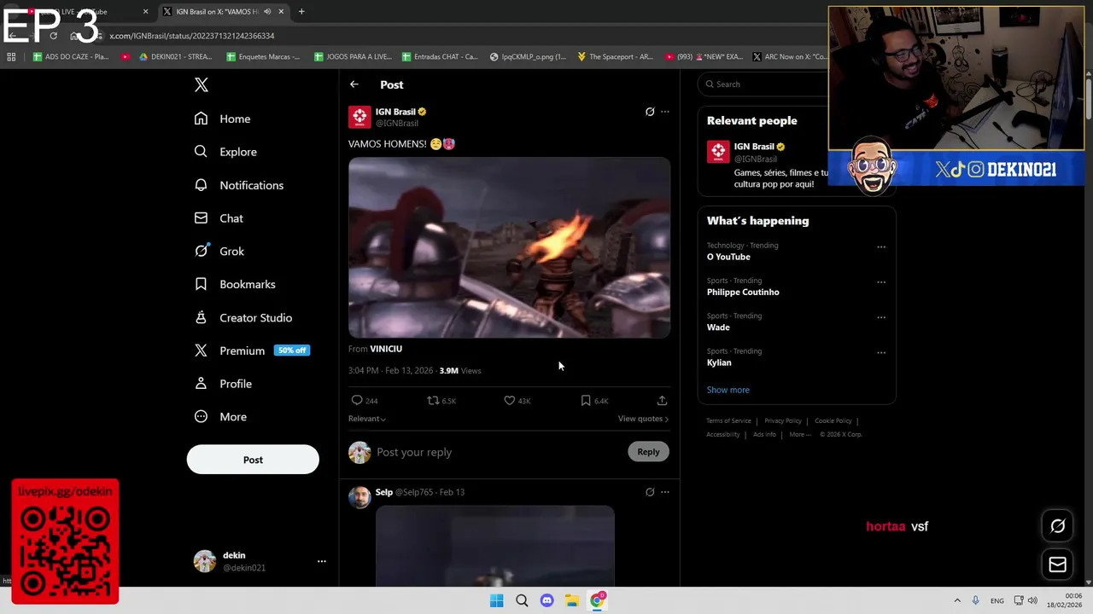The width and height of the screenshot is (1093, 614).
Task: Open Accessibility footer link
Action: [722, 434]
